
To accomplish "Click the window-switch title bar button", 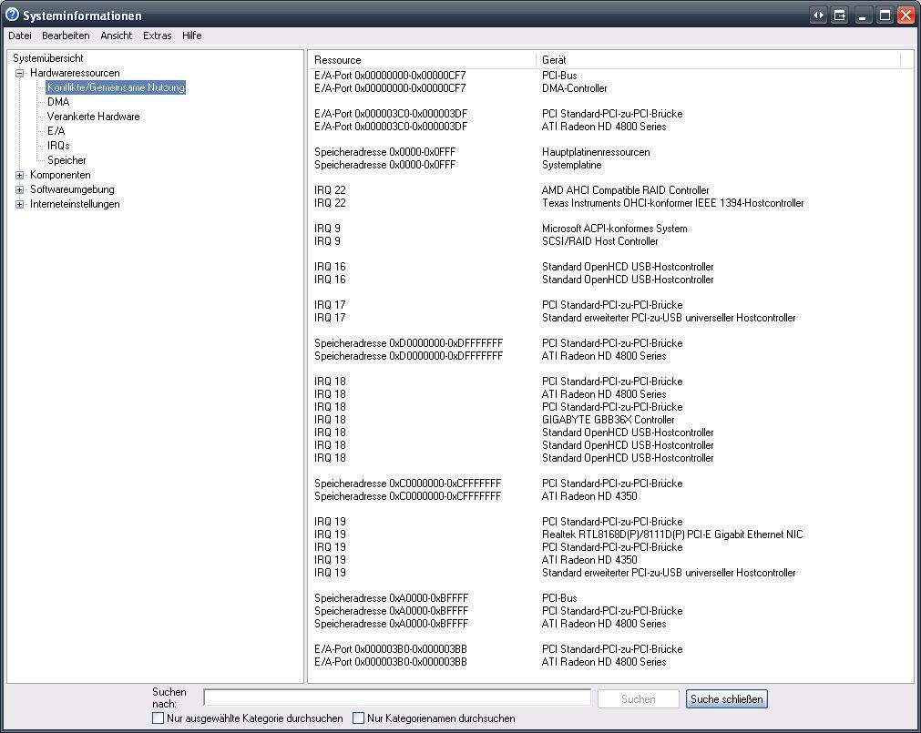I will click(840, 15).
